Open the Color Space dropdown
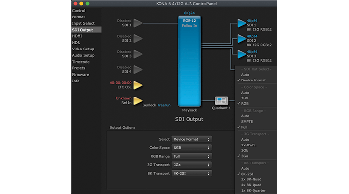The height and width of the screenshot is (194, 349). [191, 148]
